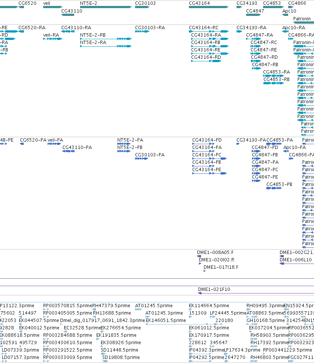Click EST EK146051.5prime

pos(166,320)
